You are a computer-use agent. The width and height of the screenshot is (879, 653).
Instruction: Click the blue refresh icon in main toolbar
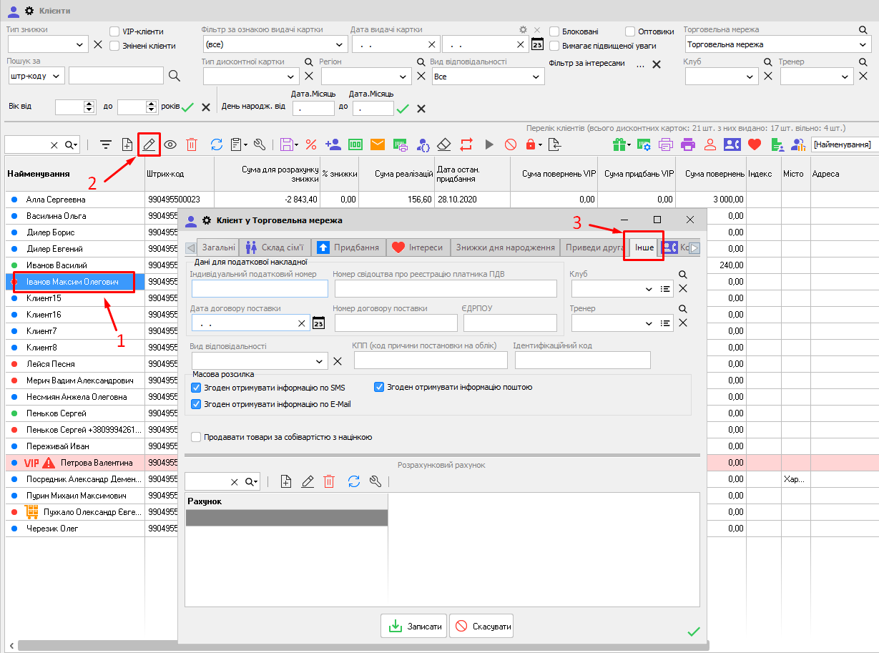pyautogui.click(x=216, y=144)
